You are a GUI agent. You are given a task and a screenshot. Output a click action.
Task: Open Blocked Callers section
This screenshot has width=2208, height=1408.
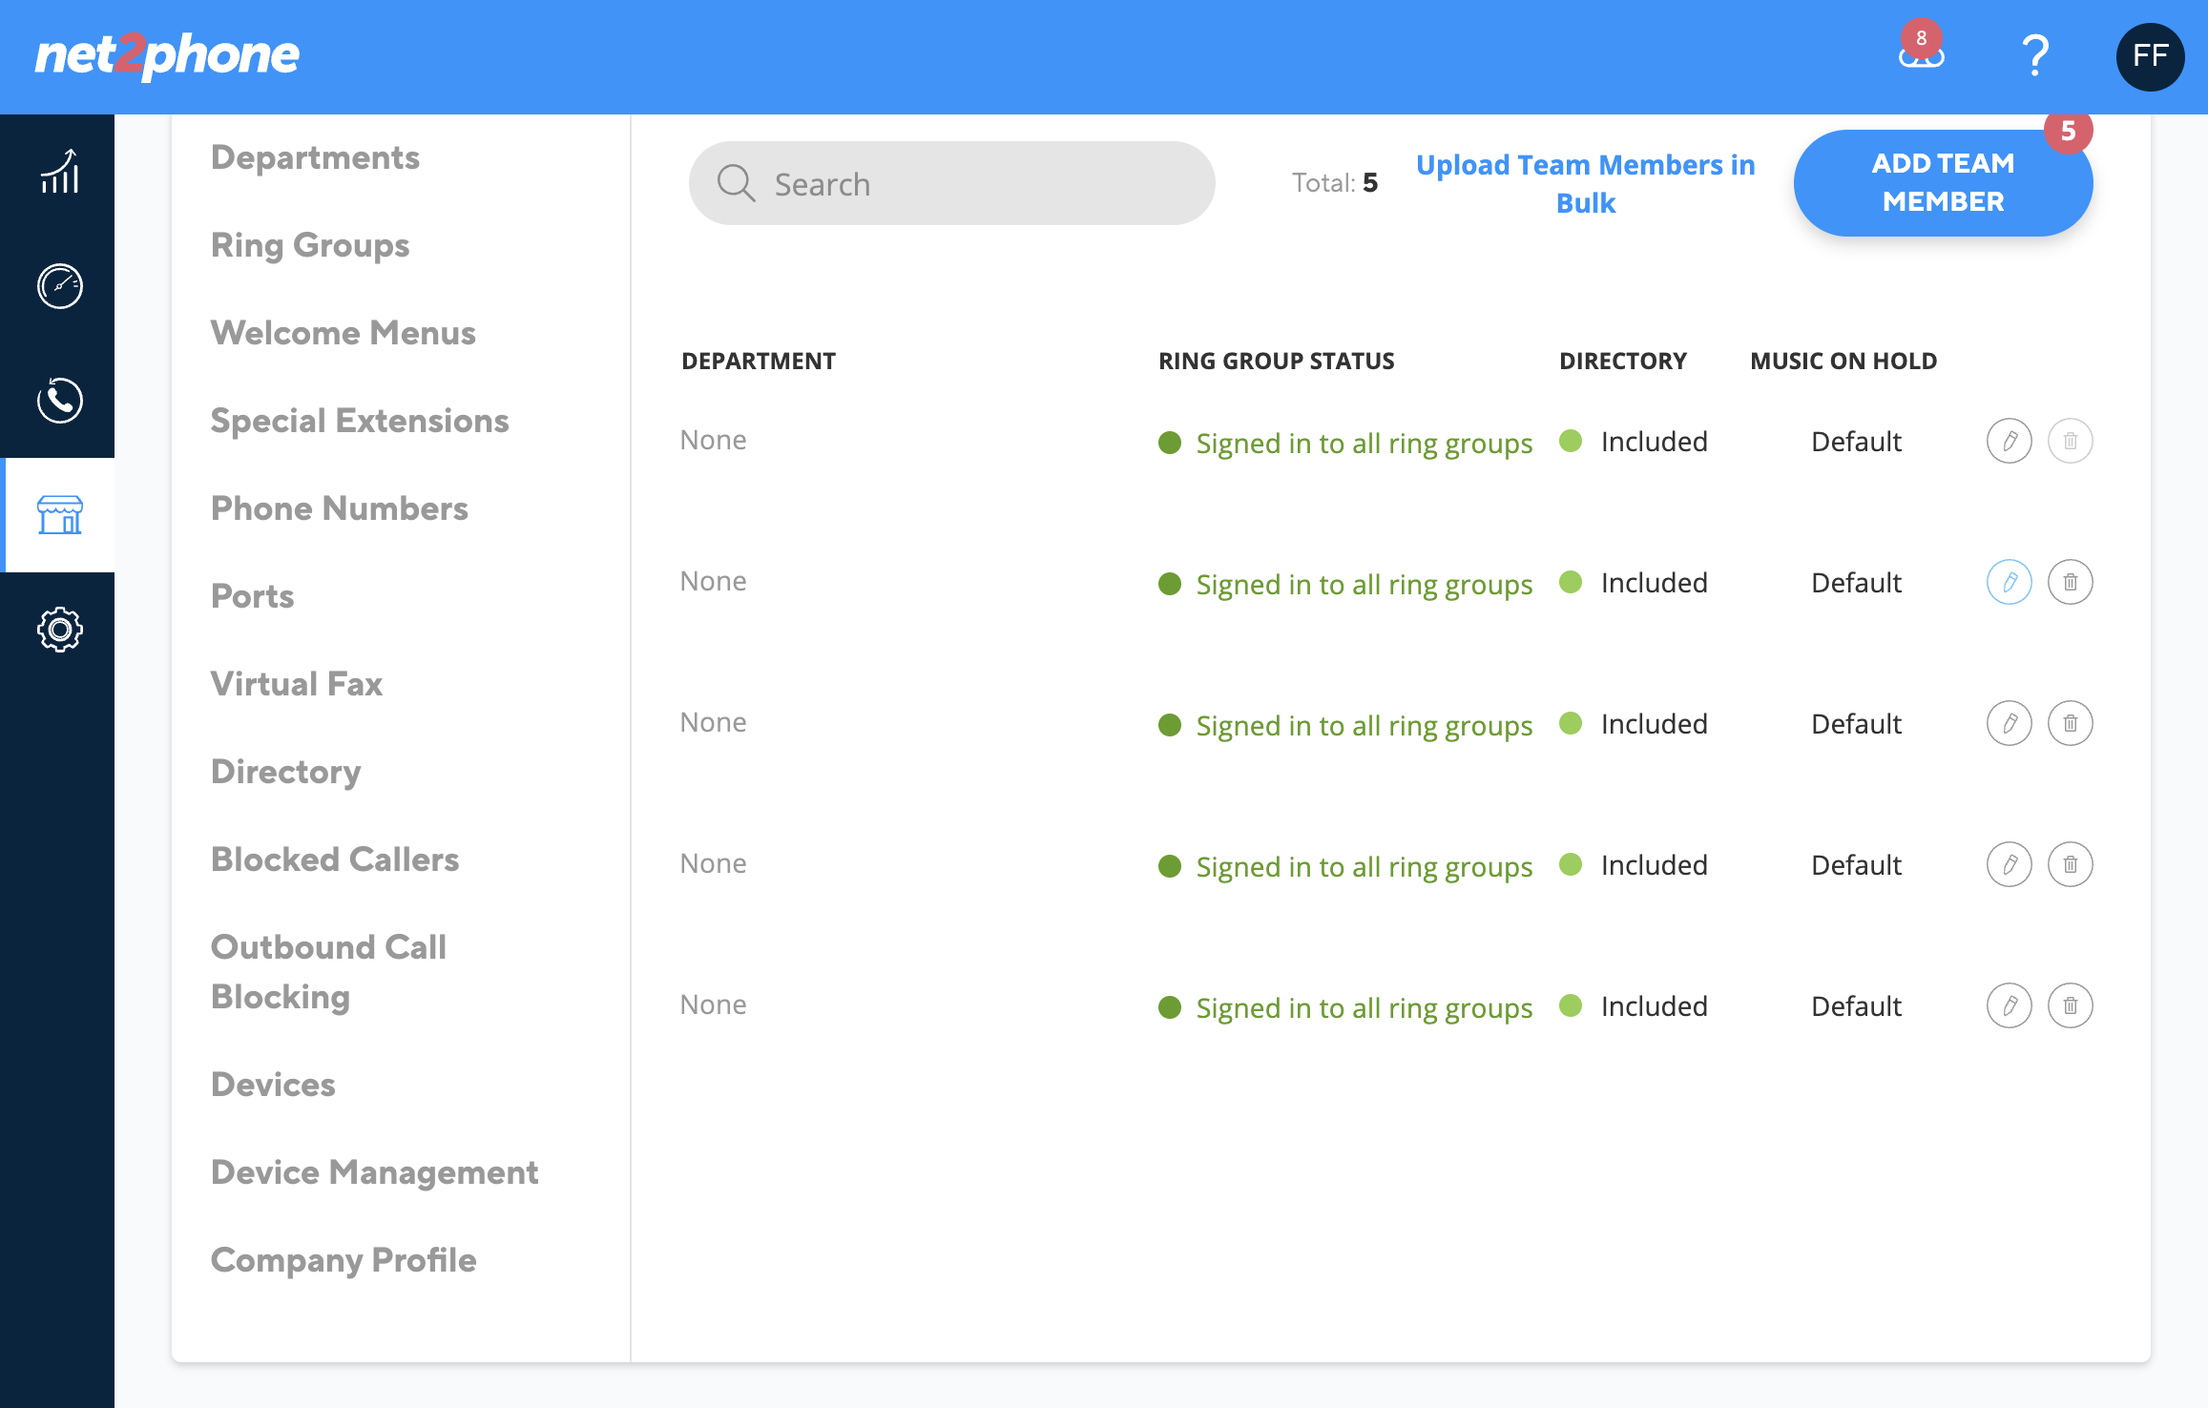(335, 859)
